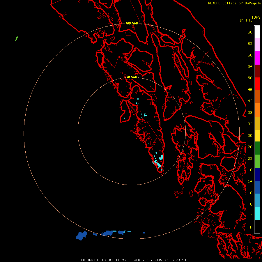Click the small green echo at upper left

[17, 38]
